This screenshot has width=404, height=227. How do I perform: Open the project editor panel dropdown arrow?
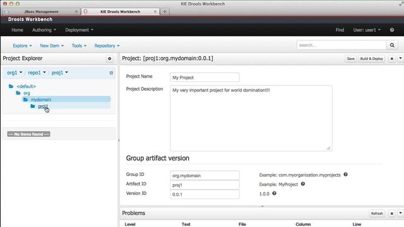400,59
